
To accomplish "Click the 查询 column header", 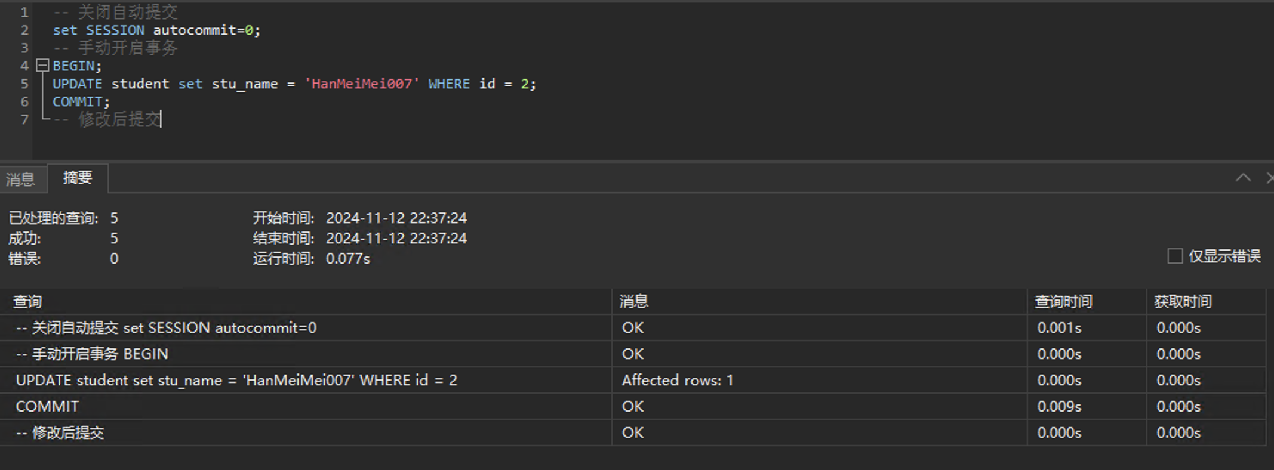I will (x=27, y=302).
